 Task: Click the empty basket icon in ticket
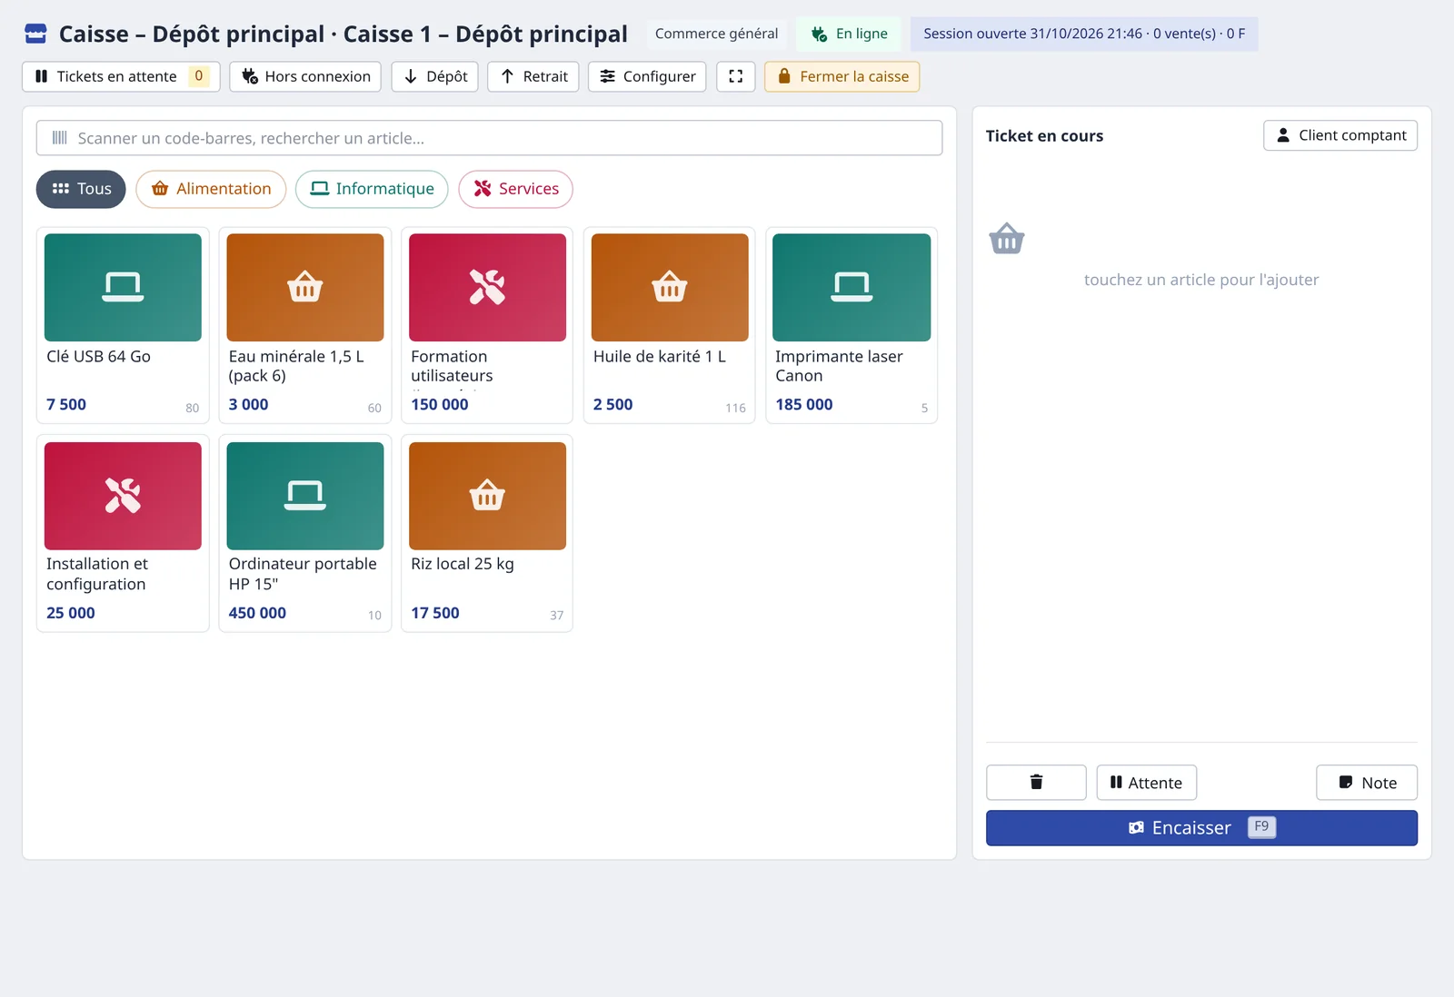1007,238
